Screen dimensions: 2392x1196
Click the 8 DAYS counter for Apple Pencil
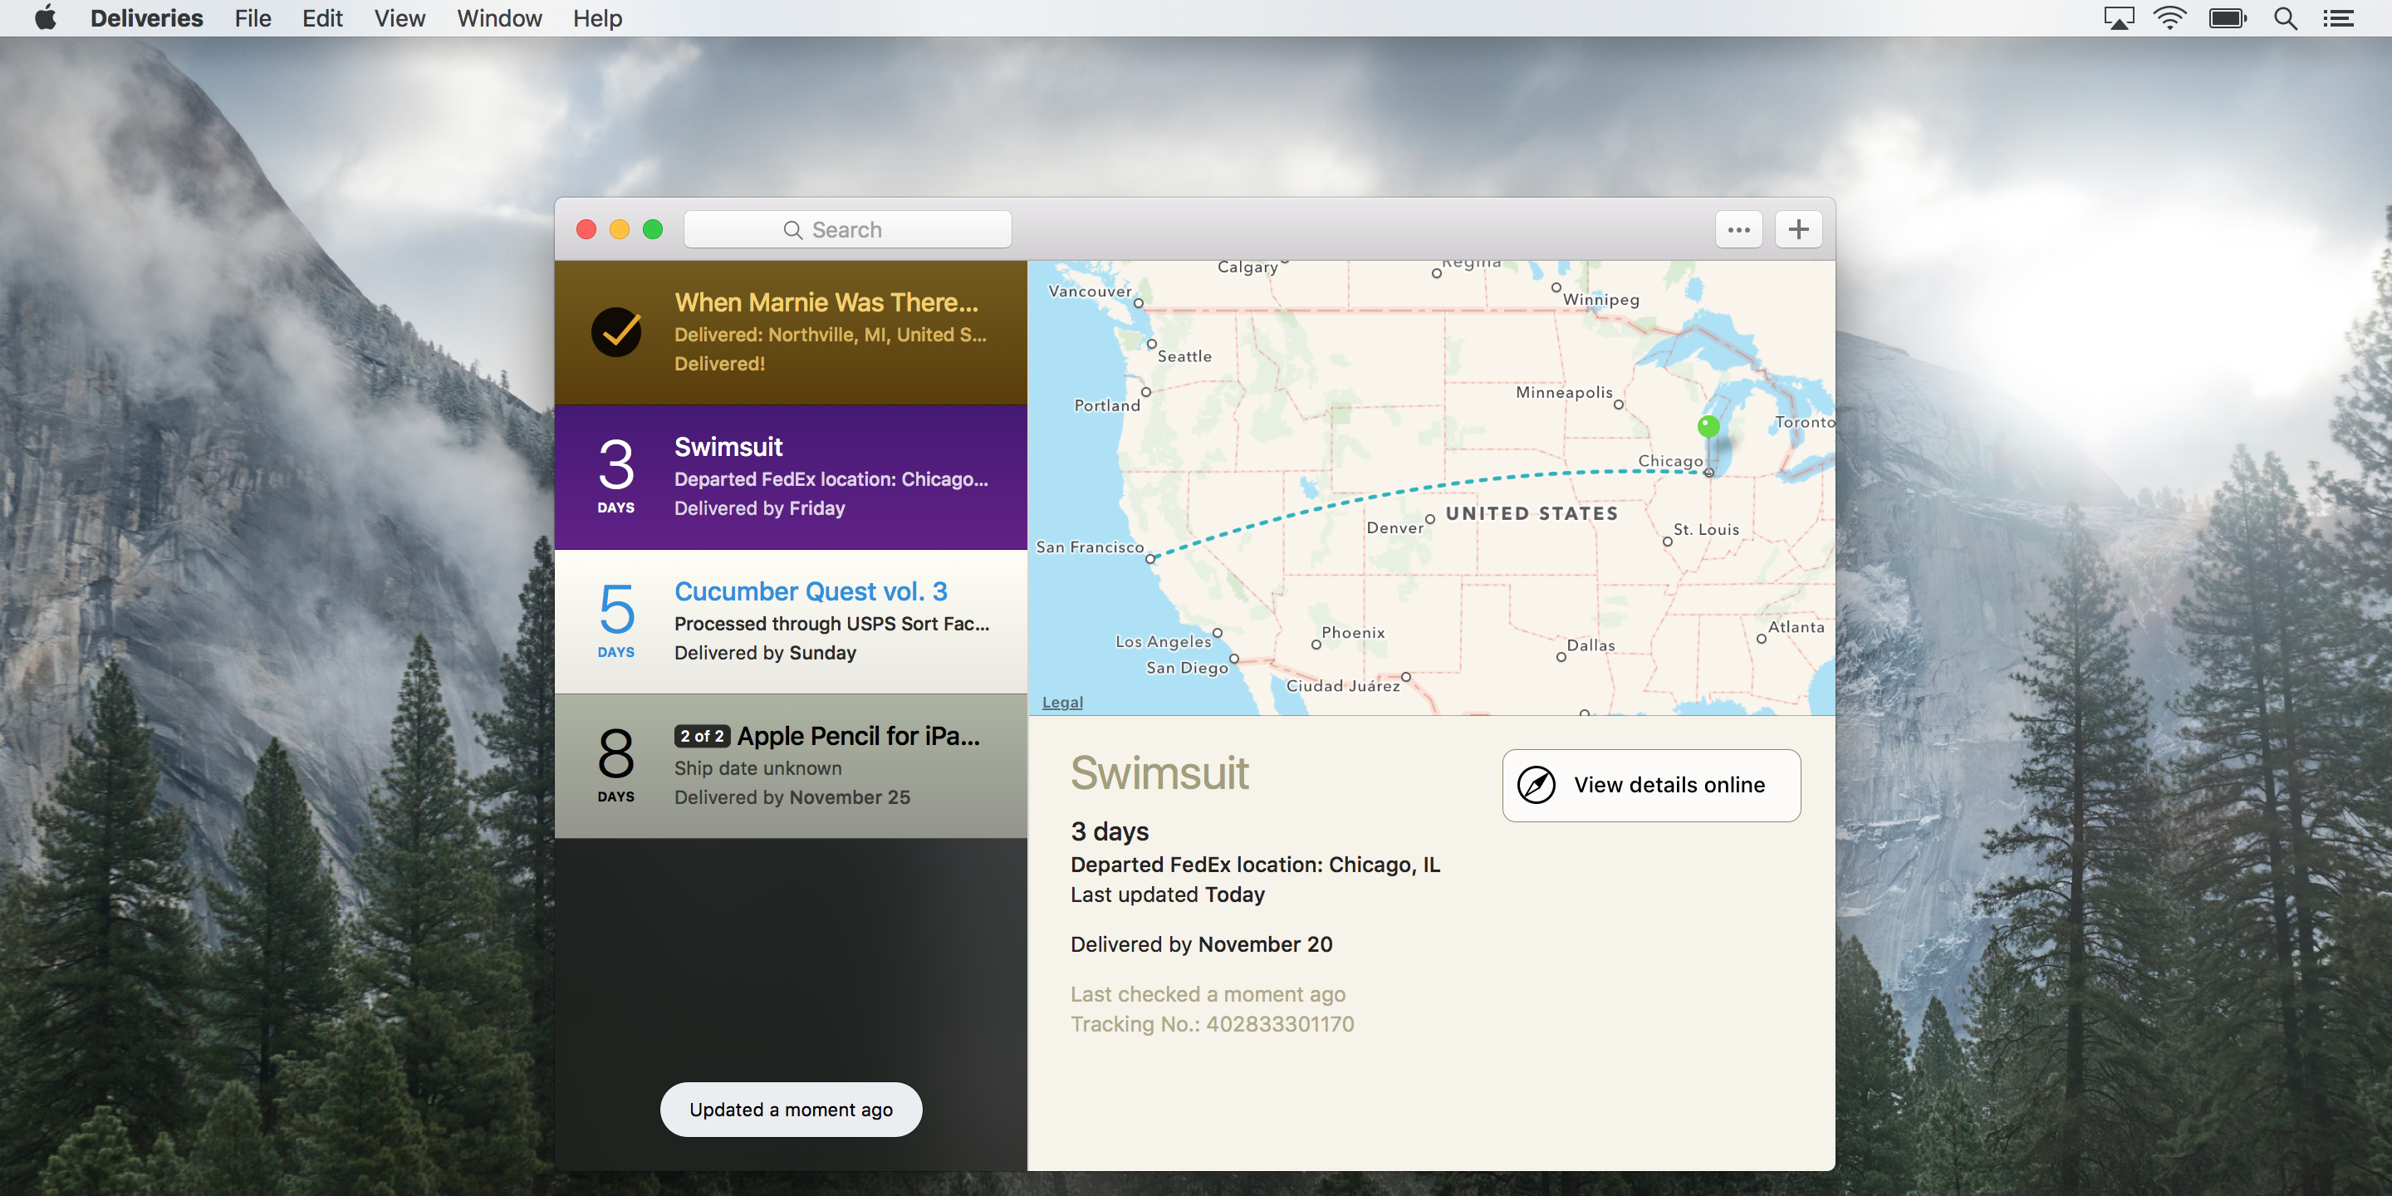615,765
